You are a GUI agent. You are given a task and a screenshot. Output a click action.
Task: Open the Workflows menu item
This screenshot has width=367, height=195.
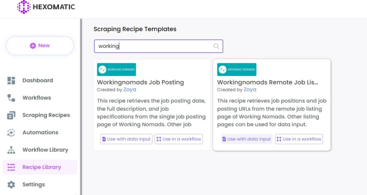click(37, 98)
